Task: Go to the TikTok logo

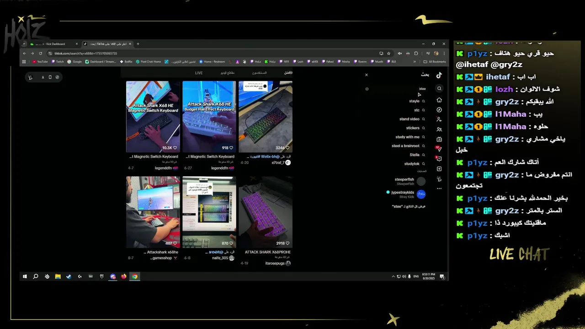Action: click(x=439, y=75)
